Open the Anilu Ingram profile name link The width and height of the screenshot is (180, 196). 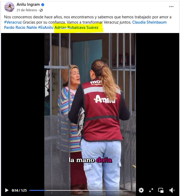28,4
